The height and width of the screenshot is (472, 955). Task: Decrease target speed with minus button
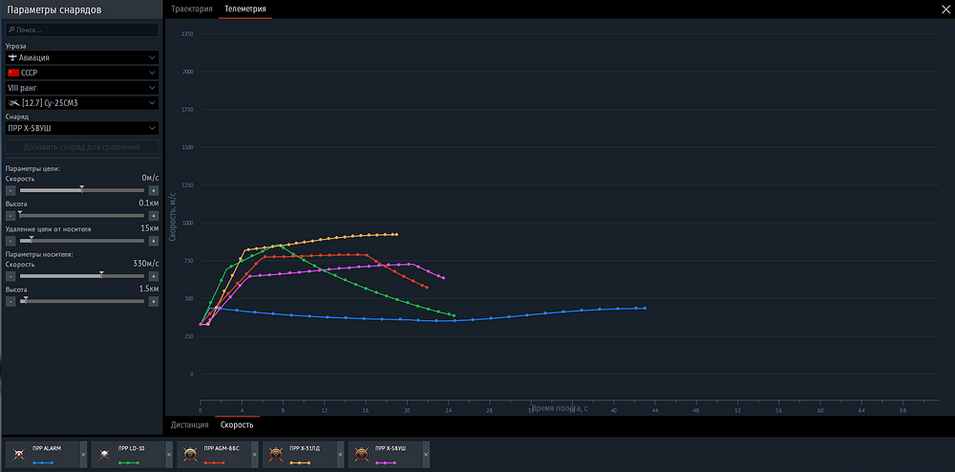pos(11,191)
